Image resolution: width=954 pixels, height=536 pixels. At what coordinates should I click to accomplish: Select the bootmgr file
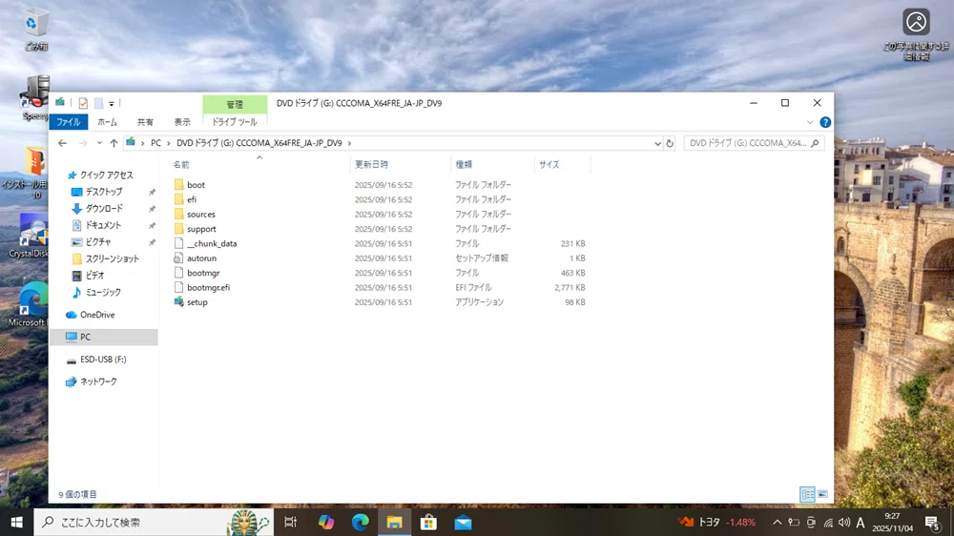tap(203, 273)
